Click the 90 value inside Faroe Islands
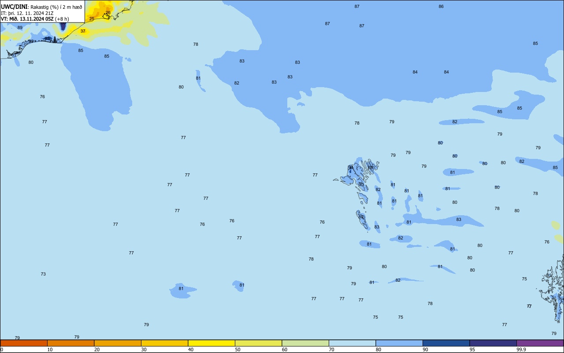This screenshot has height=353, width=564. pos(361,185)
